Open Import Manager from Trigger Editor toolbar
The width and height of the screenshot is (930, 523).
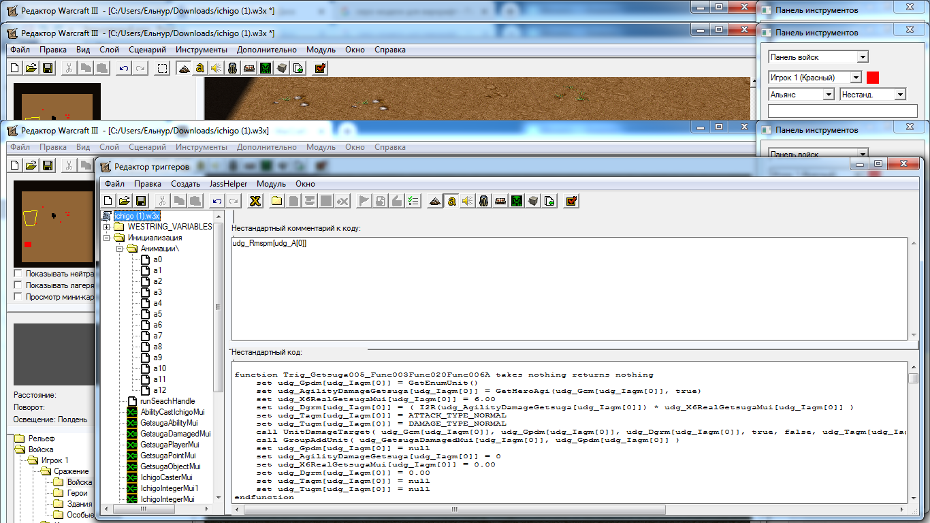549,201
